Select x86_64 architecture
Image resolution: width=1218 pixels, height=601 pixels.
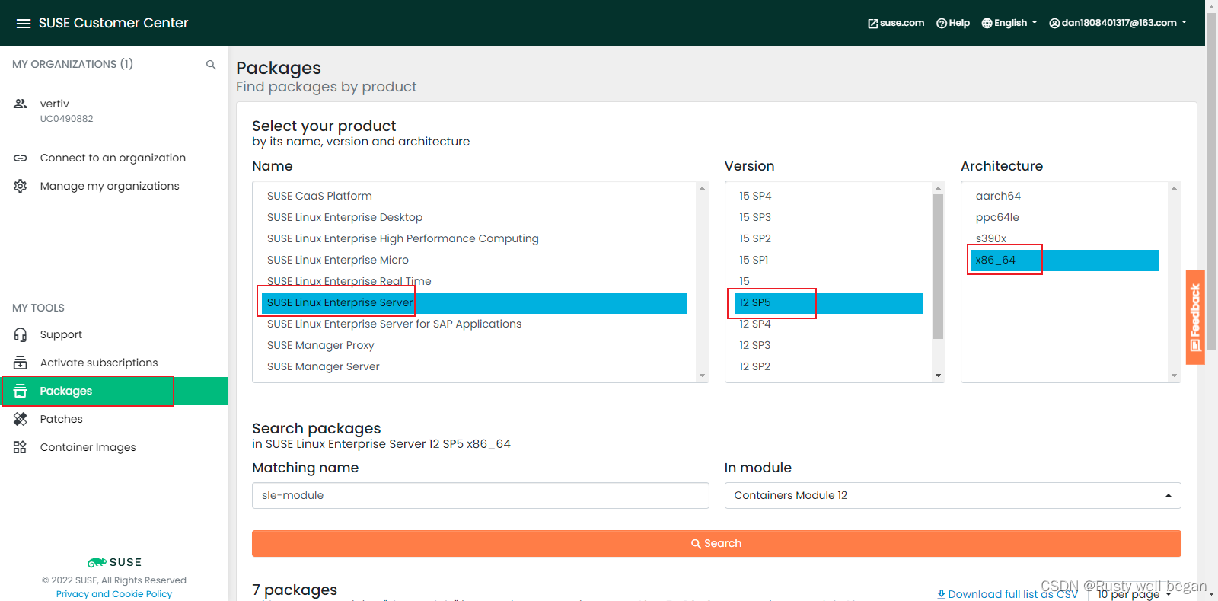pos(1064,260)
